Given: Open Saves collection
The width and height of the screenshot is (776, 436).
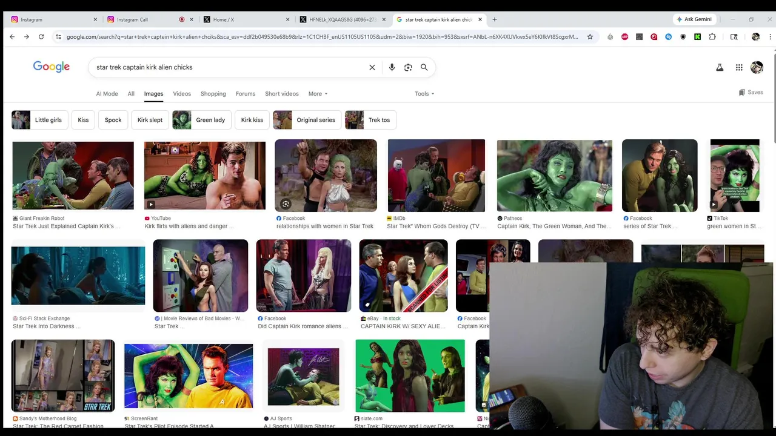Looking at the screenshot, I should pyautogui.click(x=751, y=93).
